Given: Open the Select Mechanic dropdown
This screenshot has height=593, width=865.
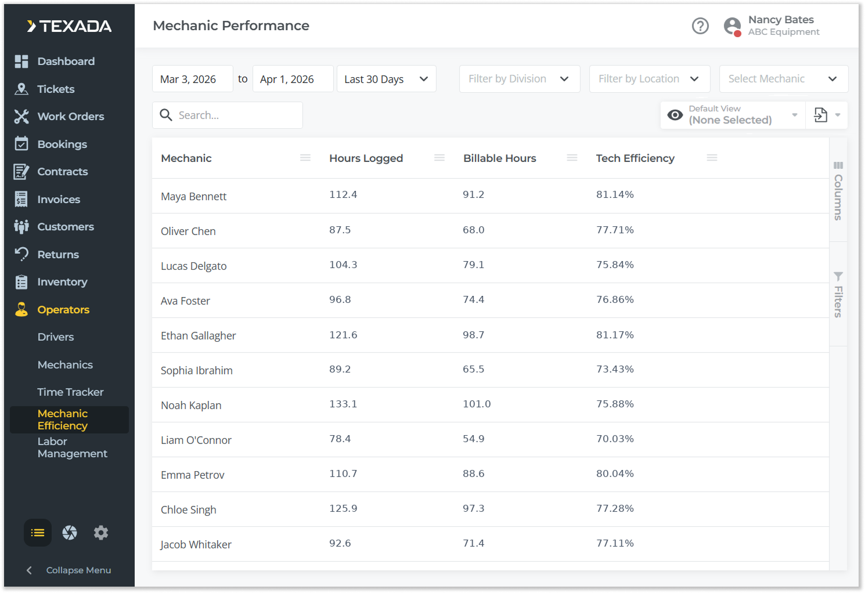Looking at the screenshot, I should tap(783, 79).
